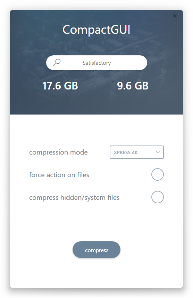Select the folder name text "Satisfactory"
193x298 pixels.
(96, 63)
